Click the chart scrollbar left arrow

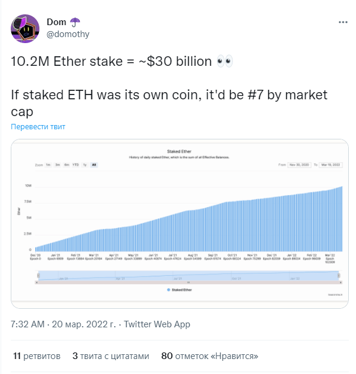click(36, 282)
